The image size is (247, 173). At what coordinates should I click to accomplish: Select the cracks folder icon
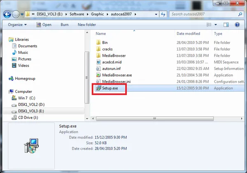pyautogui.click(x=98, y=49)
